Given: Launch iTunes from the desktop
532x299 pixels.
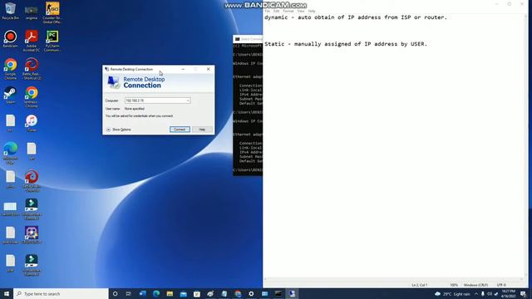Looking at the screenshot, I should tap(32, 124).
